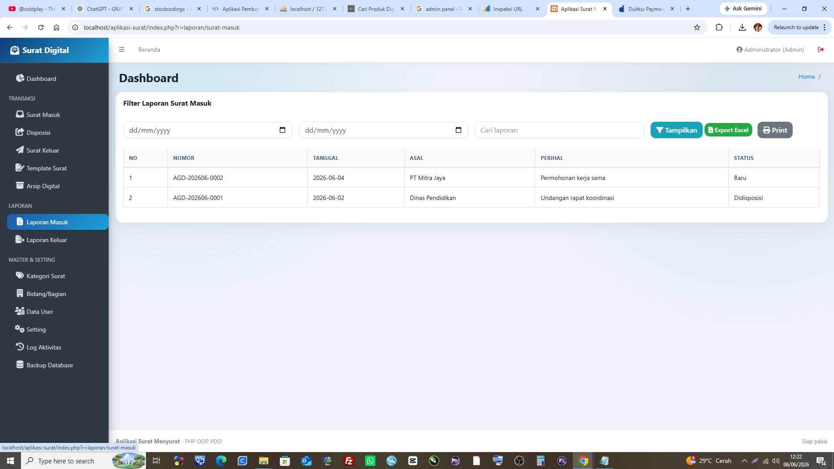Select cell AGD-202606-0002
The height and width of the screenshot is (469, 834).
(237, 178)
